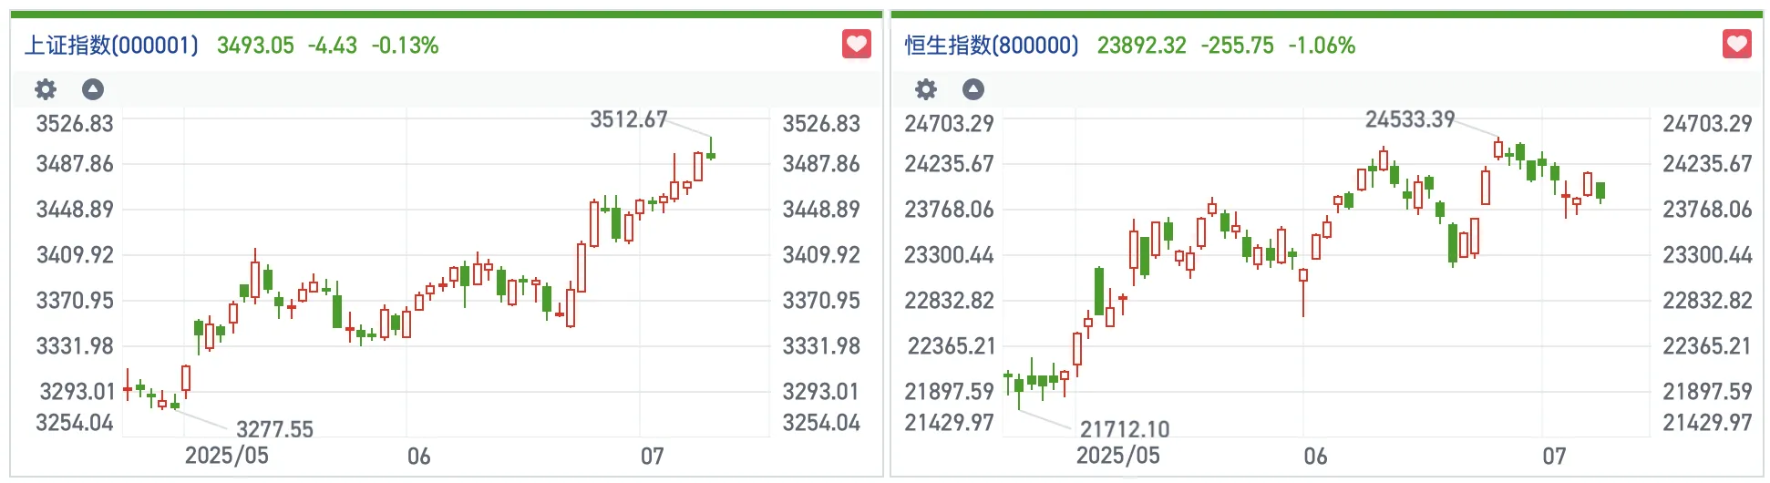
Task: Open the 恒生指数(800000) index link
Action: coord(992,46)
